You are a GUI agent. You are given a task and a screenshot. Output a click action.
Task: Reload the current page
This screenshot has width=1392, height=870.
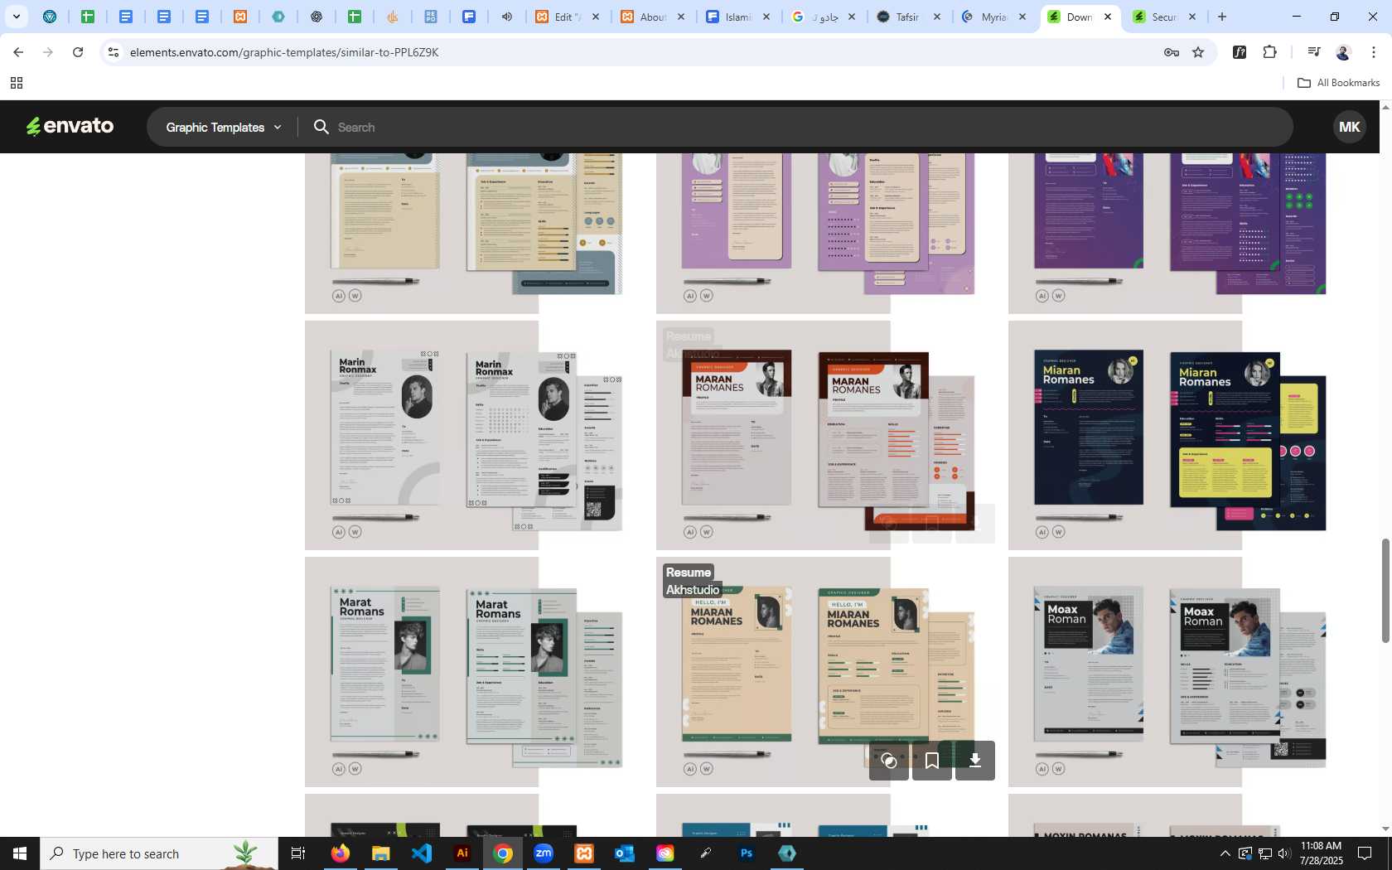[78, 52]
